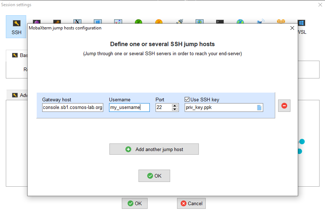Cancel the Session settings window
This screenshot has width=325, height=219.
191,203
